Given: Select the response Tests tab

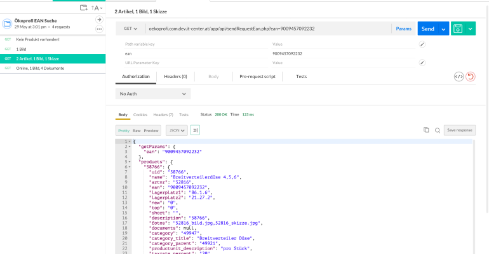Looking at the screenshot, I should [x=184, y=115].
